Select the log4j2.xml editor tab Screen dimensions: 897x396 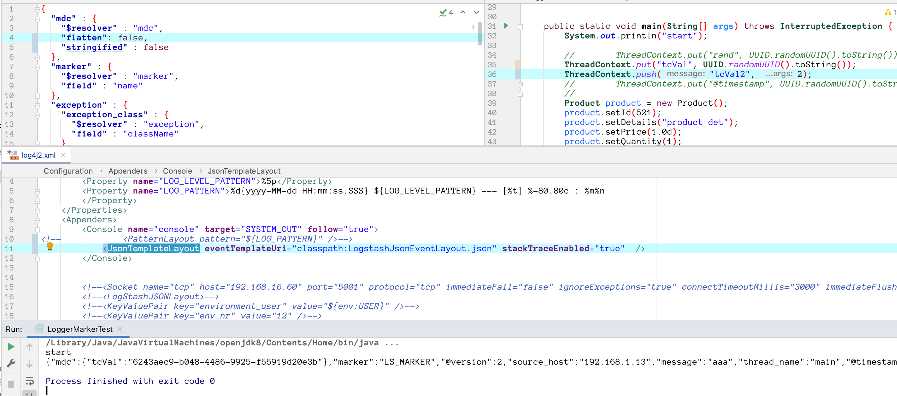coord(38,155)
